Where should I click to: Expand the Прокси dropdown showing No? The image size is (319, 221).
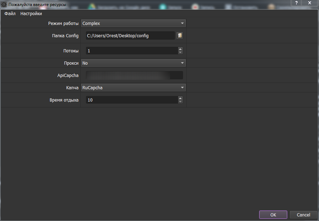click(133, 63)
